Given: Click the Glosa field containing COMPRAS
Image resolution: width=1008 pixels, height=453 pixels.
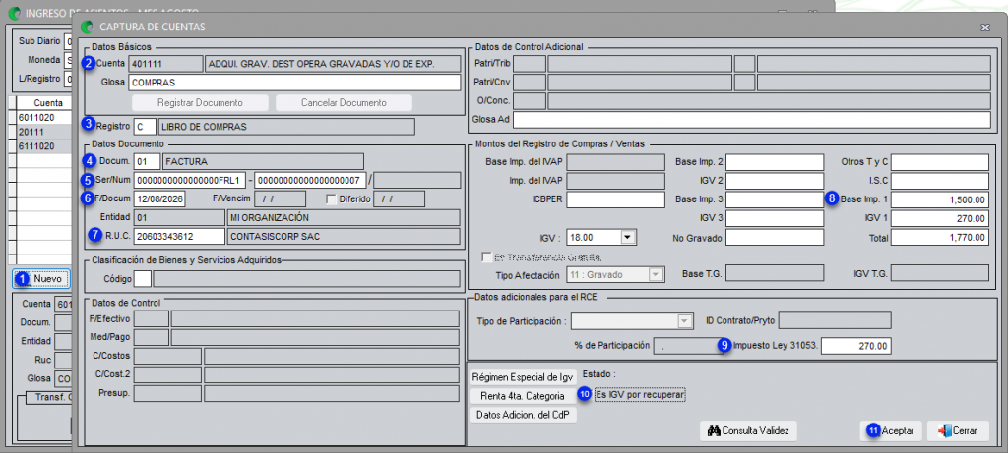Looking at the screenshot, I should [294, 83].
